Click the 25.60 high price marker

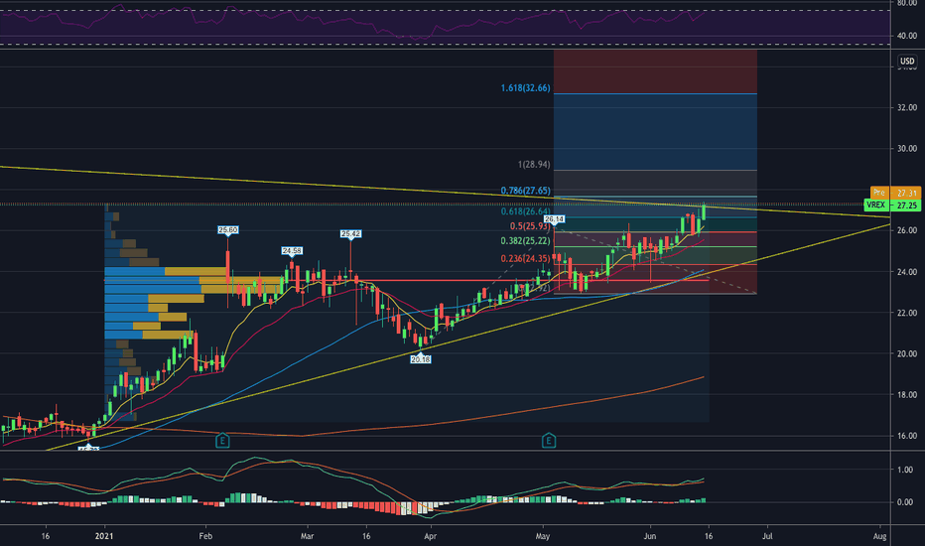(227, 230)
